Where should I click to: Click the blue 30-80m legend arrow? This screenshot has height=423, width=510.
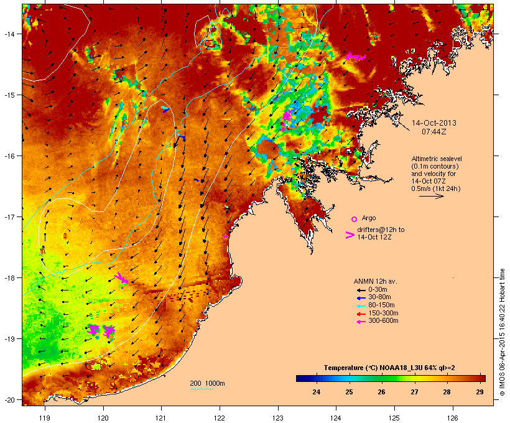(361, 298)
